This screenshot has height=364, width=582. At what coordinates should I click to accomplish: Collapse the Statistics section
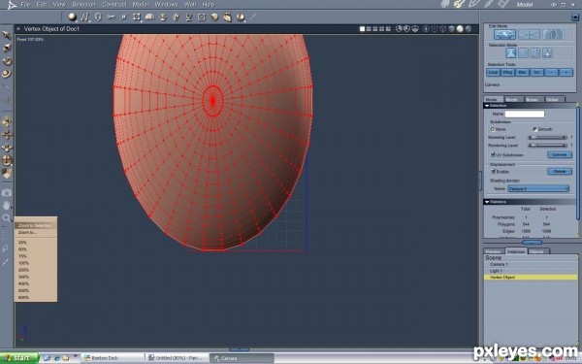487,202
